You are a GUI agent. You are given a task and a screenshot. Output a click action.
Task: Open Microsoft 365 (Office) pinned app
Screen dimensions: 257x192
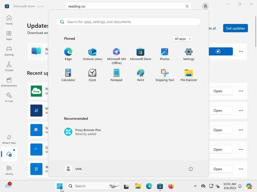coord(116,56)
